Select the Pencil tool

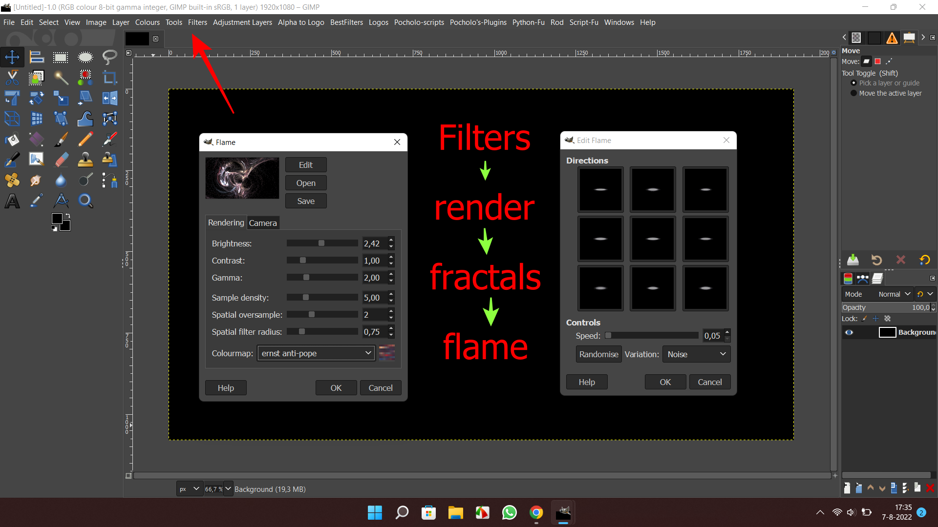point(85,140)
